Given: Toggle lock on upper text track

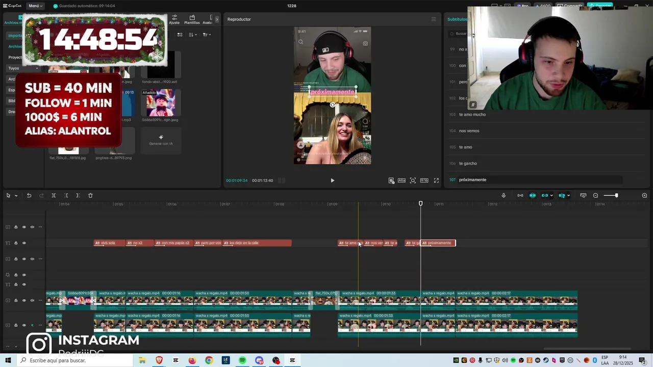Looking at the screenshot, I should (x=16, y=243).
